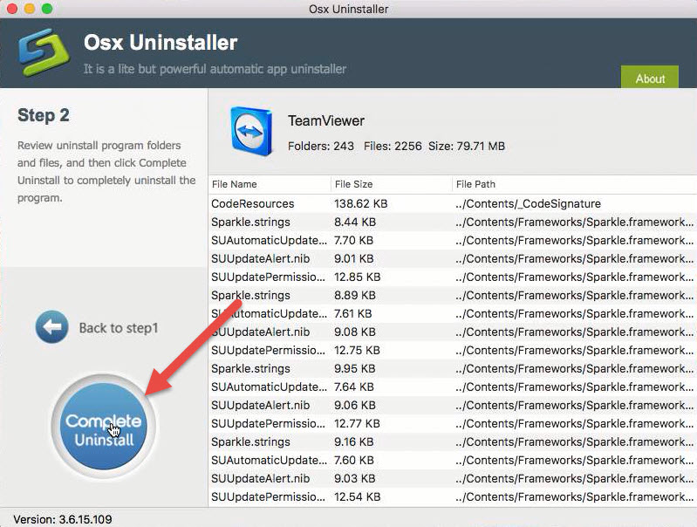Image resolution: width=697 pixels, height=527 pixels.
Task: Select SUUpdateAlert.nib row sized 9.08 KB
Action: click(453, 332)
